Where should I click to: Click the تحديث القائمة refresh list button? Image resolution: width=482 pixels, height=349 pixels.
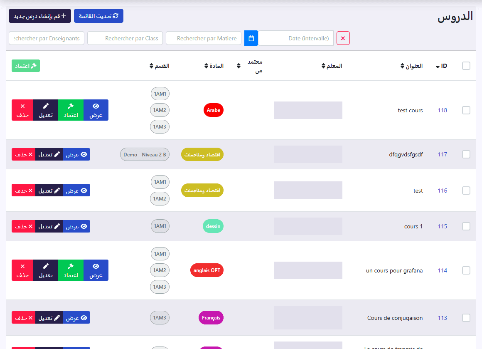coord(98,16)
